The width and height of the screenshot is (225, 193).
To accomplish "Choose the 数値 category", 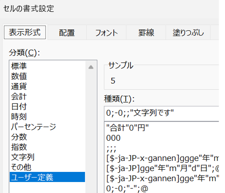I will click(19, 76).
